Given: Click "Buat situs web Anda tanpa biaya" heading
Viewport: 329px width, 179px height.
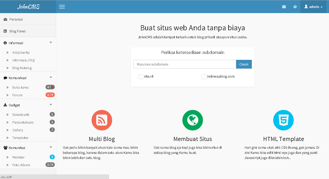Looking at the screenshot, I should pos(193,28).
